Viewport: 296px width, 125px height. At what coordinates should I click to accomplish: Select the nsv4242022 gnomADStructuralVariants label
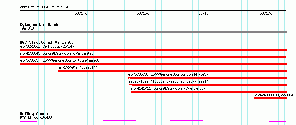click(168, 88)
